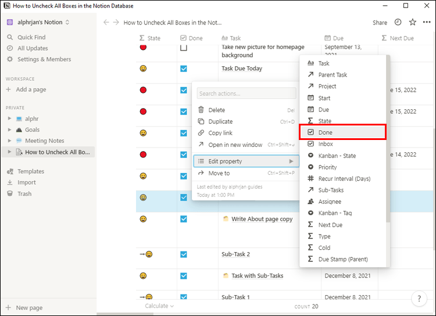Click the Quick Find search icon
The height and width of the screenshot is (316, 436).
coord(10,37)
